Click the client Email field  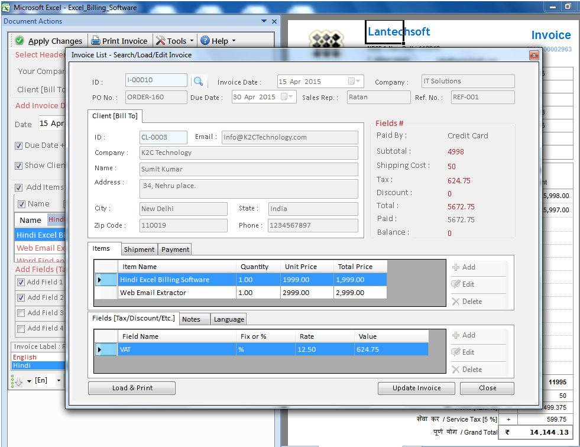[x=290, y=137]
